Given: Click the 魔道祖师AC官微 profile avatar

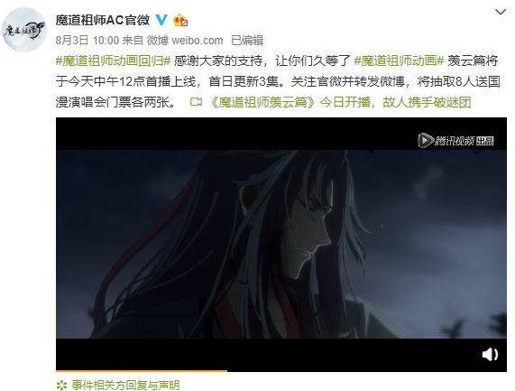Looking at the screenshot, I should [24, 30].
